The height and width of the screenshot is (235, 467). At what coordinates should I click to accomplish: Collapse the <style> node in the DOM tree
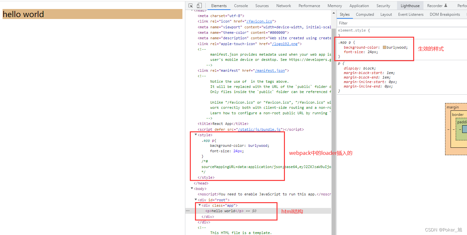click(196, 135)
